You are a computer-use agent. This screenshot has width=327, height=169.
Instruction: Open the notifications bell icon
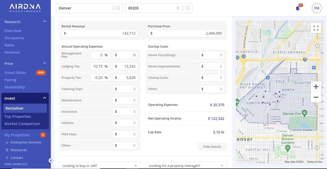[297, 8]
